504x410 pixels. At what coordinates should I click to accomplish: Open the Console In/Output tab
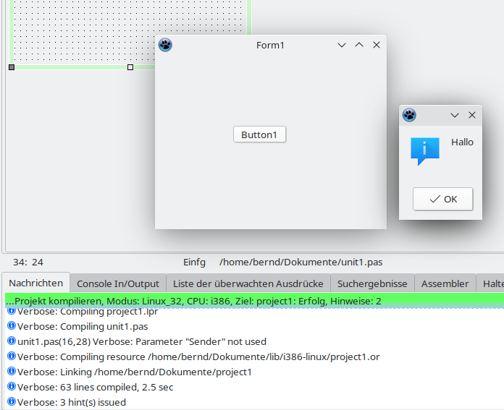click(118, 284)
